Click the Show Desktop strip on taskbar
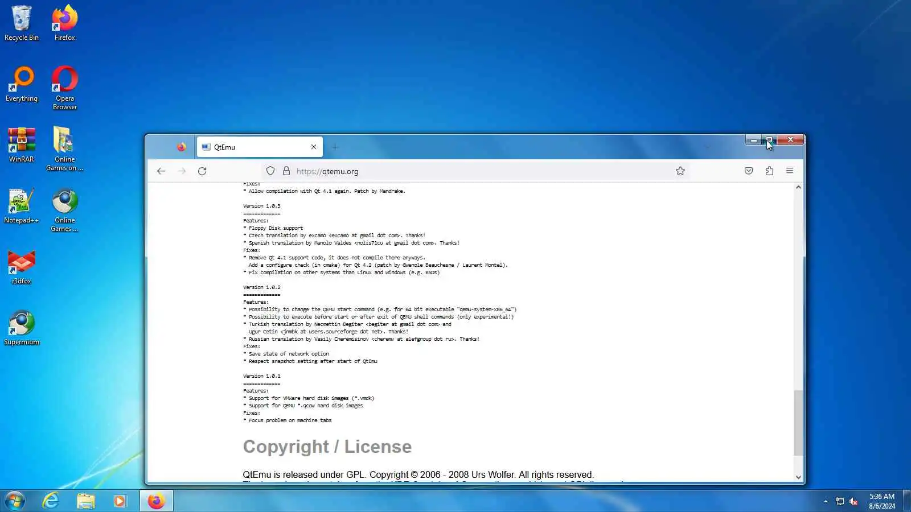 tap(906, 501)
